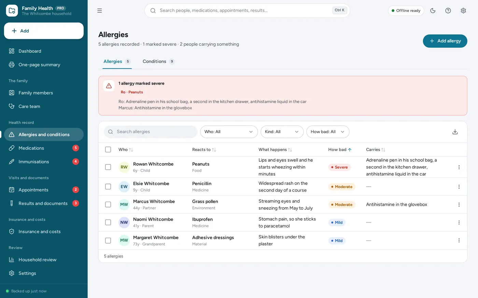Switch to the Allergies tab

[x=117, y=62]
